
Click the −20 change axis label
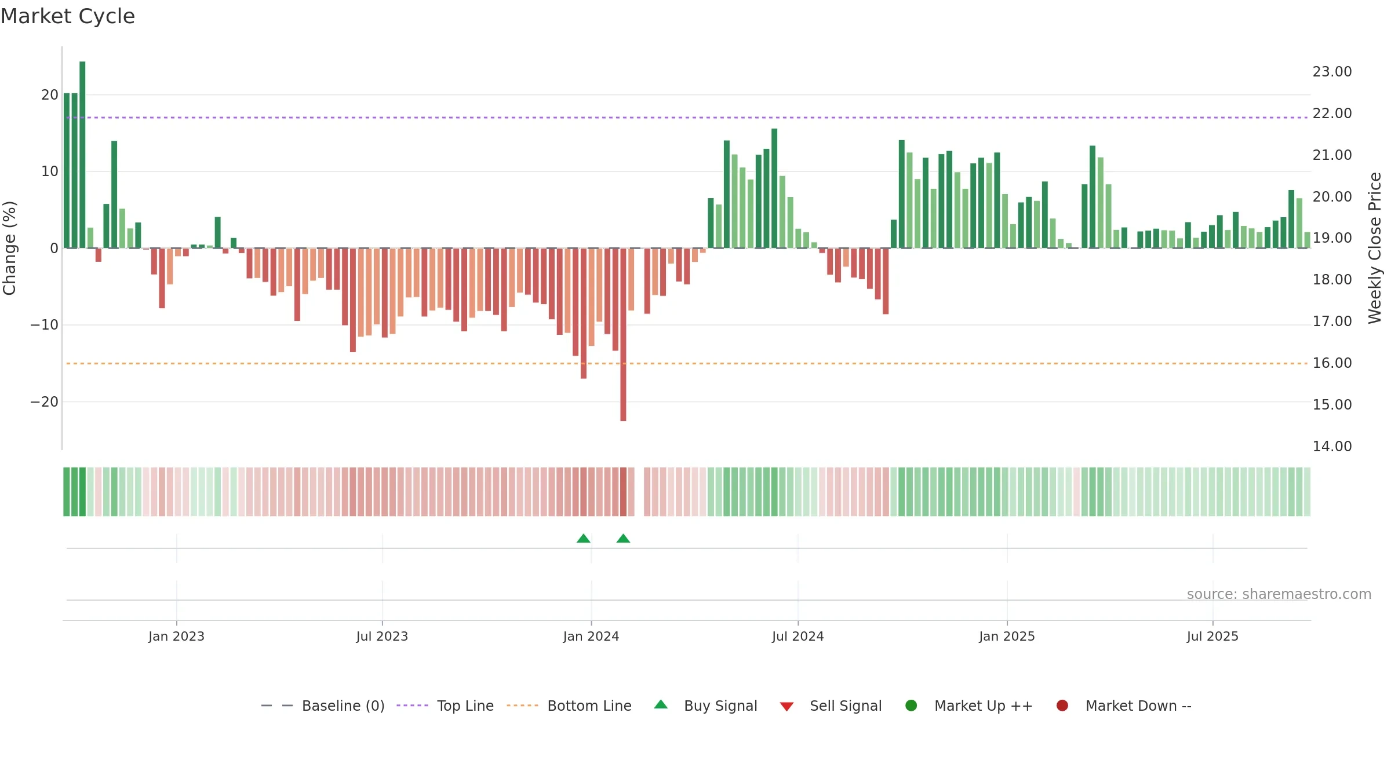coord(45,401)
